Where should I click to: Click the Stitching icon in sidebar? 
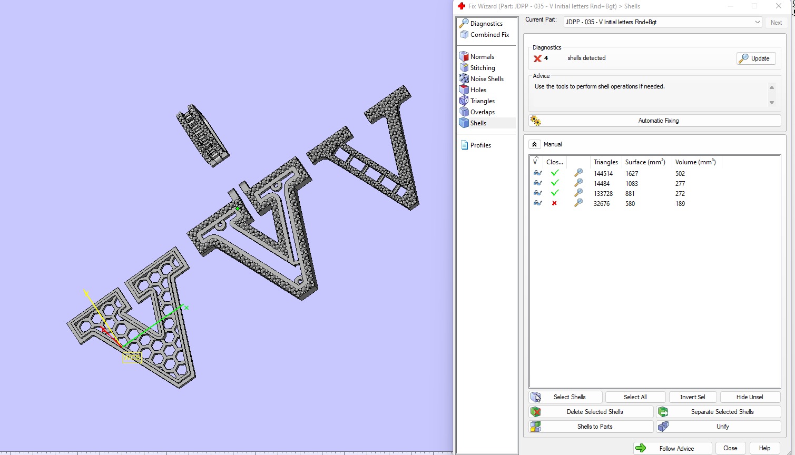(464, 68)
